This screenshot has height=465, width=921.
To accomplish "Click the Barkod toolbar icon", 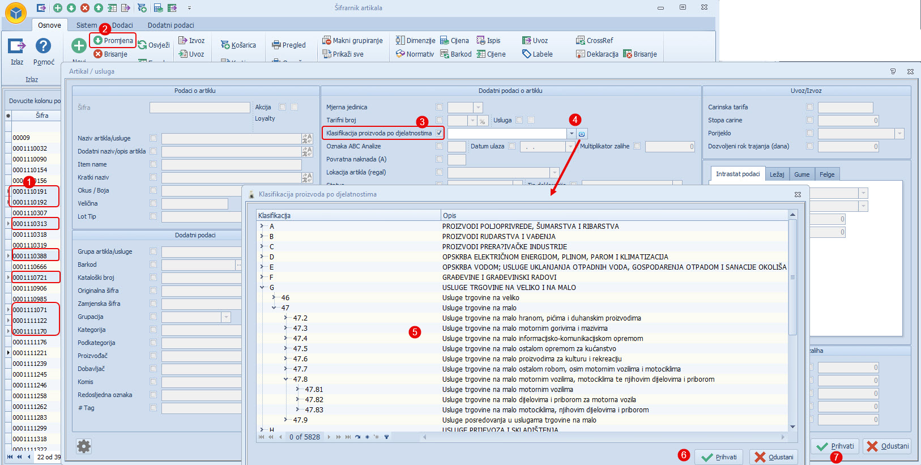I will [445, 54].
